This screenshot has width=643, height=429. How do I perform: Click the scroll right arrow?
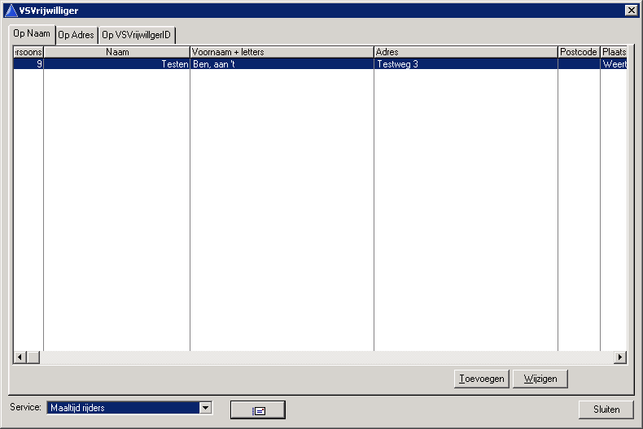click(620, 357)
